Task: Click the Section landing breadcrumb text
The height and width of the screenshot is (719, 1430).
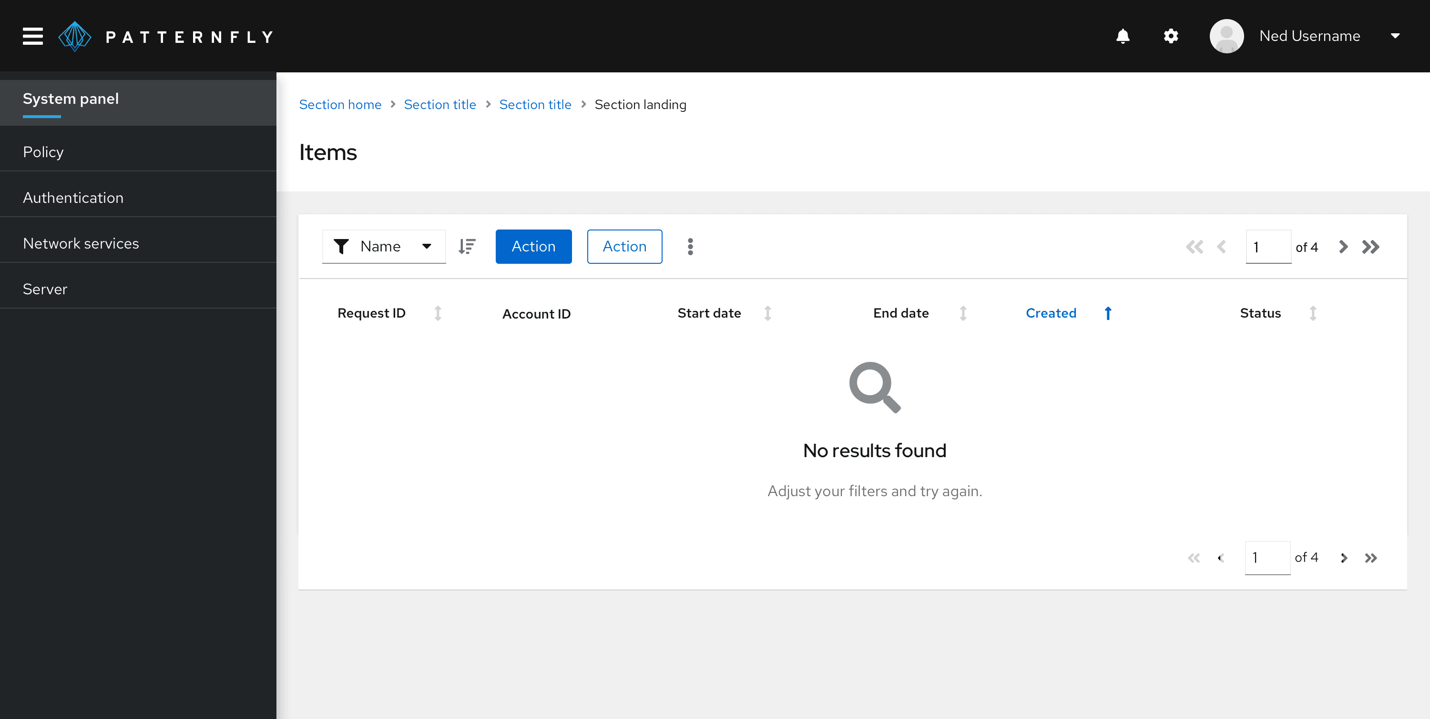Action: click(640, 105)
